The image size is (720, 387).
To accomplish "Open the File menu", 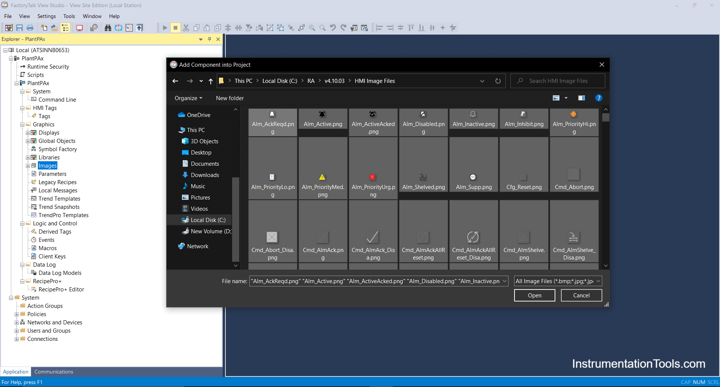I will click(x=8, y=16).
